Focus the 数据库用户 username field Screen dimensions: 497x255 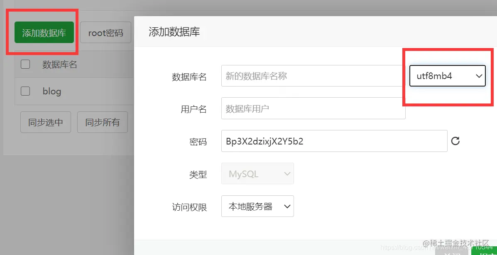tap(313, 108)
